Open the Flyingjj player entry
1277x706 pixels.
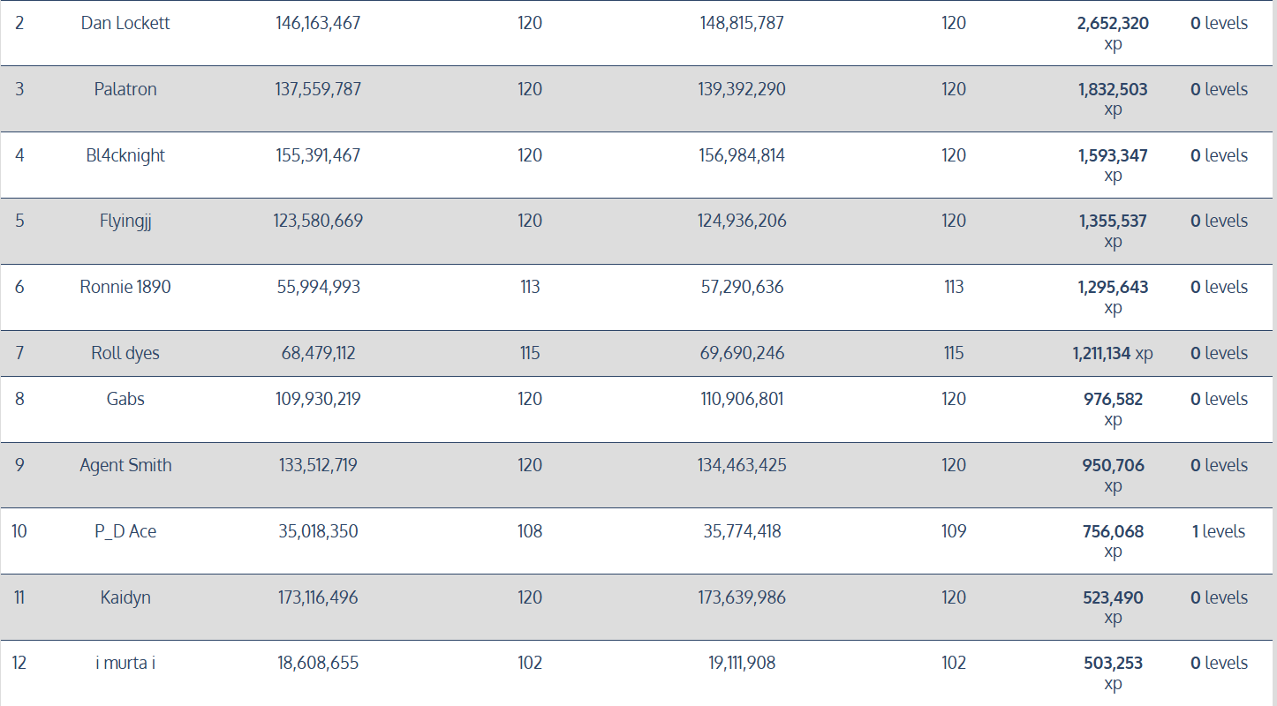[125, 222]
